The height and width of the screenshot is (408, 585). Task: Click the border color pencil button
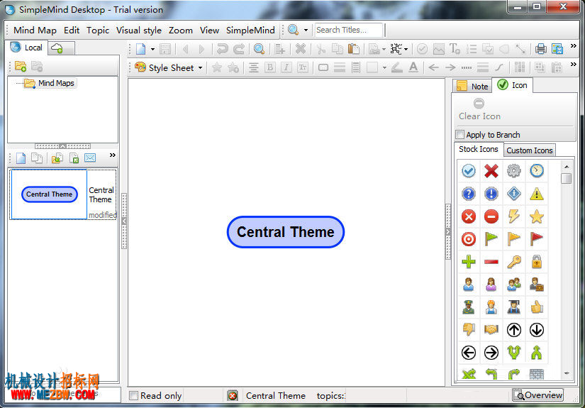coord(396,67)
